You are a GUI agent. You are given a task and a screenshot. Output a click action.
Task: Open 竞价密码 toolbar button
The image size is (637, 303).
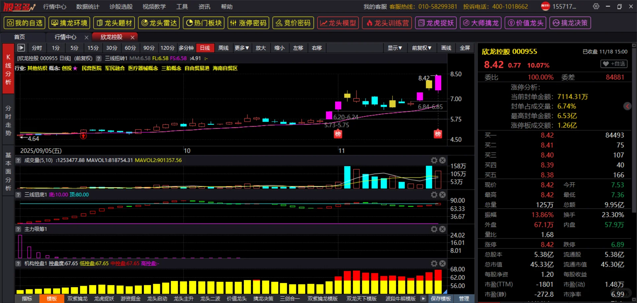tap(293, 23)
